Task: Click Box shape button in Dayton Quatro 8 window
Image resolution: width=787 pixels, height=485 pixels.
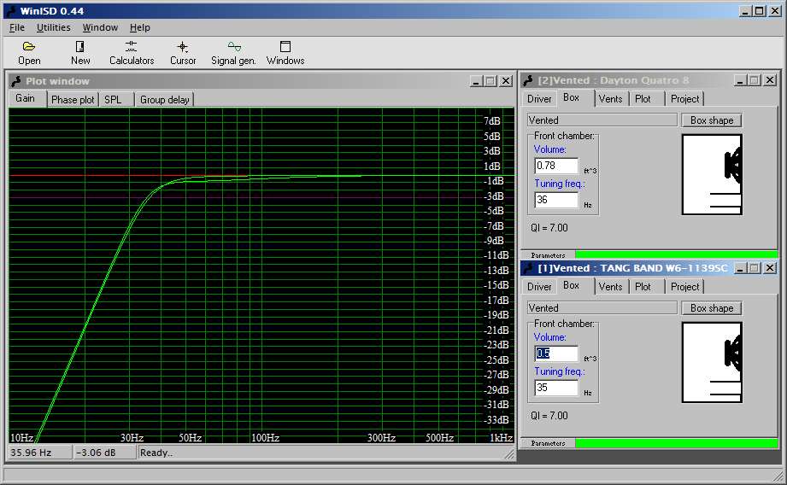Action: pos(712,120)
